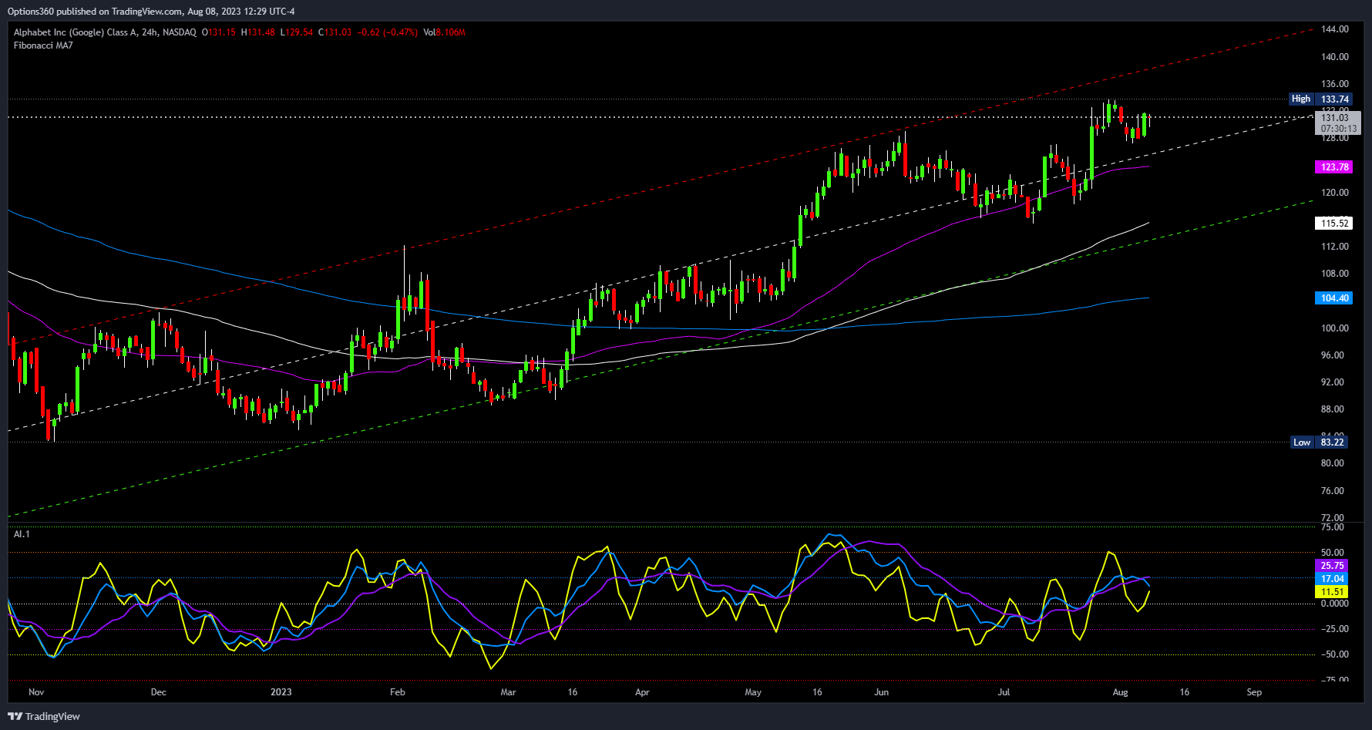1372x730 pixels.
Task: Click the Low 83.22 price marker
Action: (1321, 442)
